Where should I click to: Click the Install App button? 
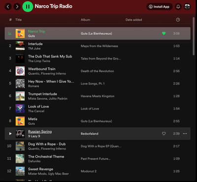pos(159,6)
